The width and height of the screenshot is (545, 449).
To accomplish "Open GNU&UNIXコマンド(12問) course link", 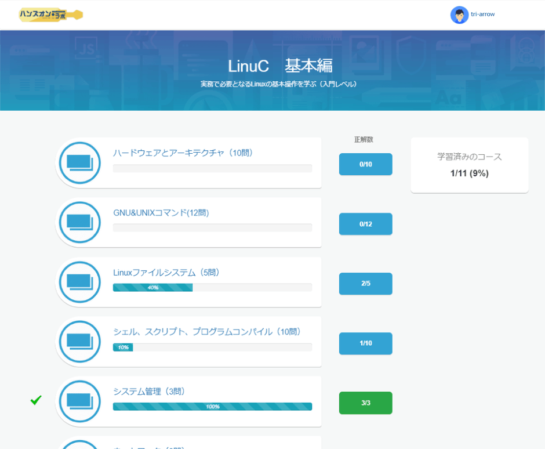I will click(x=161, y=213).
